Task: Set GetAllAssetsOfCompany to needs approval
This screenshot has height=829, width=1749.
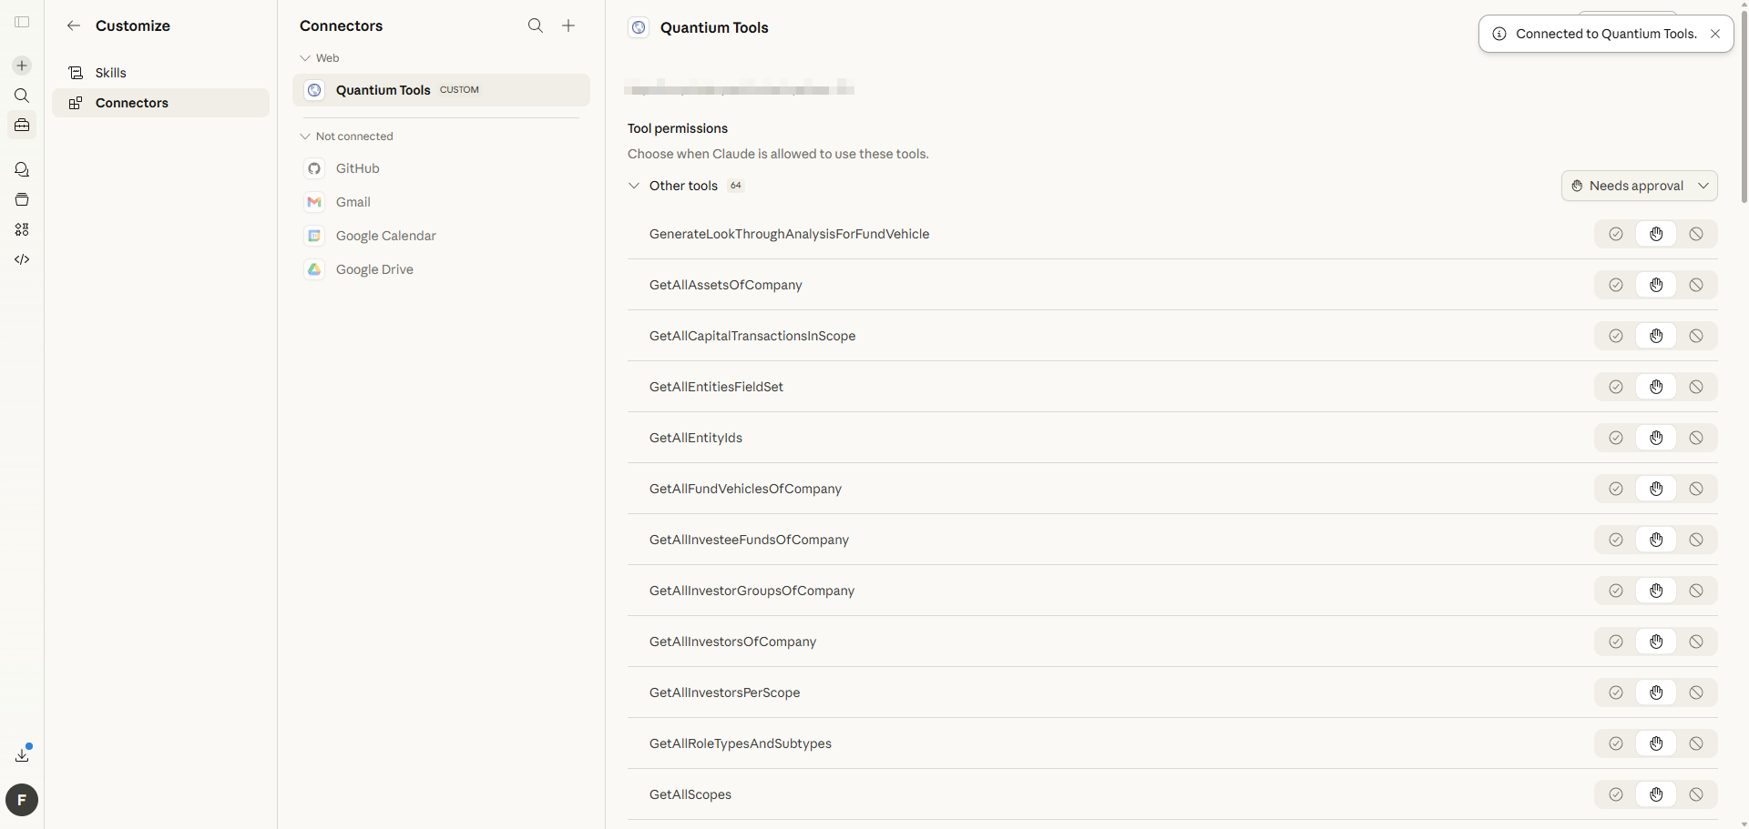Action: [x=1656, y=285]
